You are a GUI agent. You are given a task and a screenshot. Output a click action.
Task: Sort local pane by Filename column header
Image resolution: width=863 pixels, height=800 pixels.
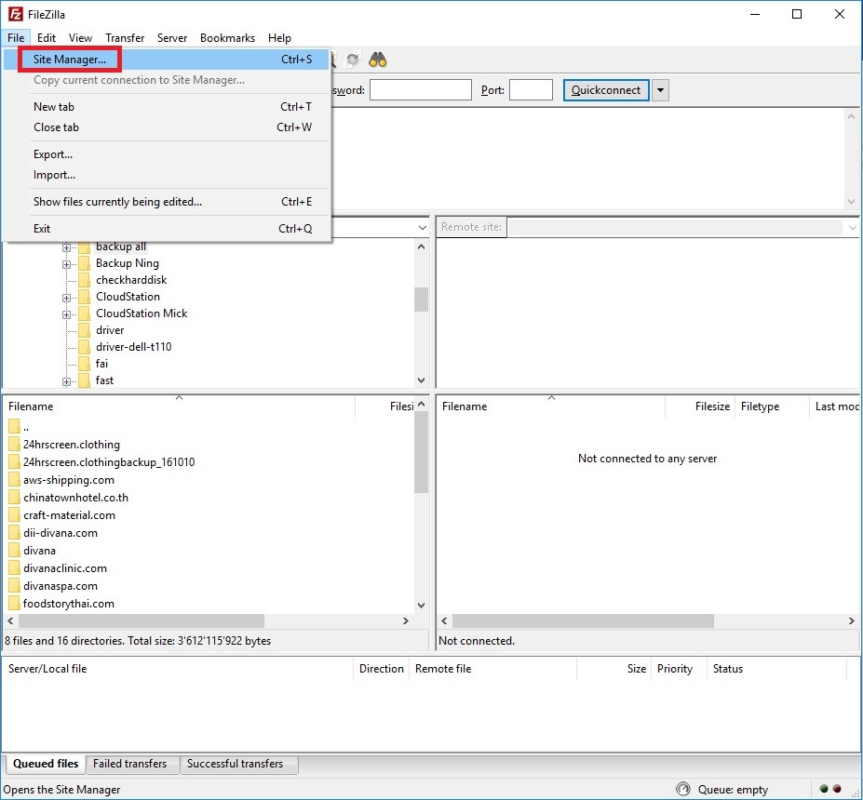[179, 407]
